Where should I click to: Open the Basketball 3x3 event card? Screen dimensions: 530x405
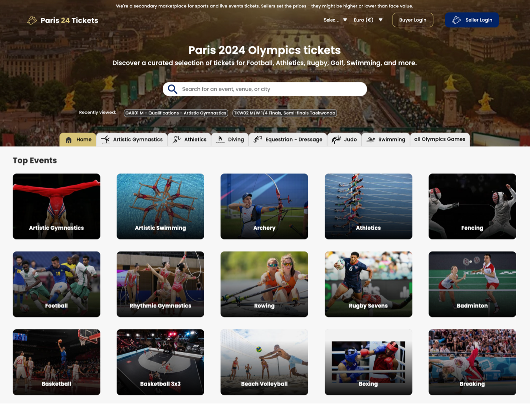coord(160,362)
